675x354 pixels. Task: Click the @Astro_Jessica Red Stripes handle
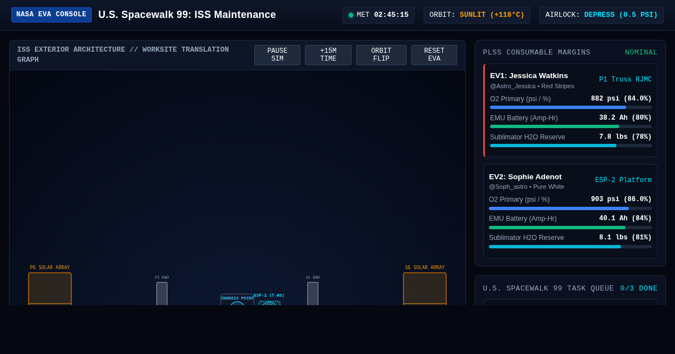(x=532, y=86)
